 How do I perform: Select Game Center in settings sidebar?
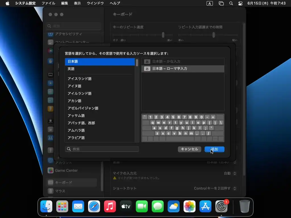[x=72, y=170]
